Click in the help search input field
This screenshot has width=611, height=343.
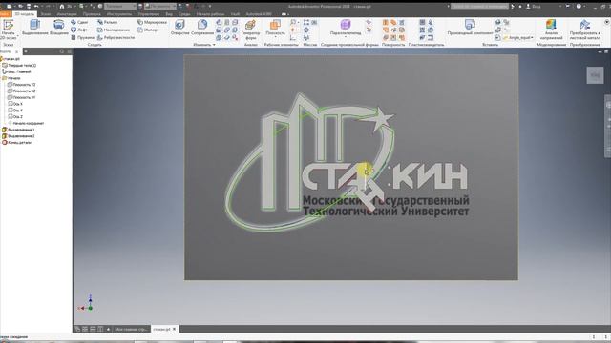479,7
